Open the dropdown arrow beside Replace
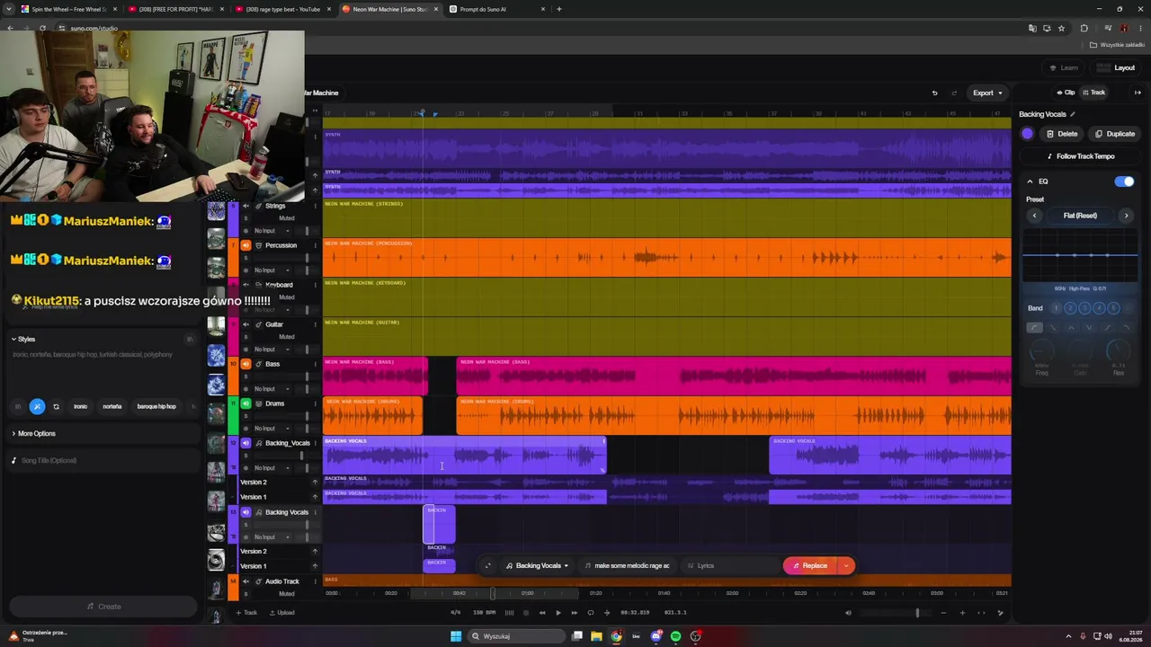The height and width of the screenshot is (647, 1151). 846,566
